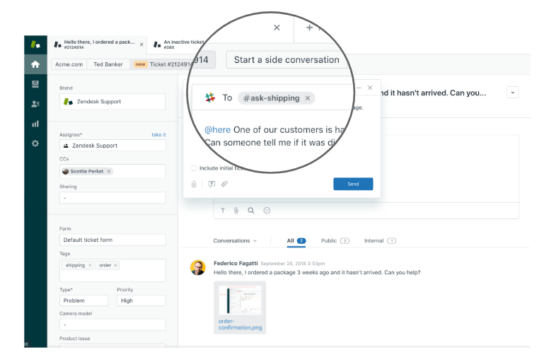Click the macro speech bubble icon in popup
Viewport: 544px width, 357px height.
[212, 184]
